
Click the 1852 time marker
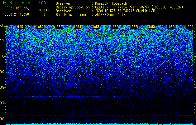40,27
